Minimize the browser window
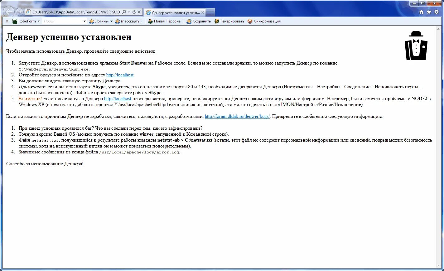The height and width of the screenshot is (271, 444). [415, 3]
